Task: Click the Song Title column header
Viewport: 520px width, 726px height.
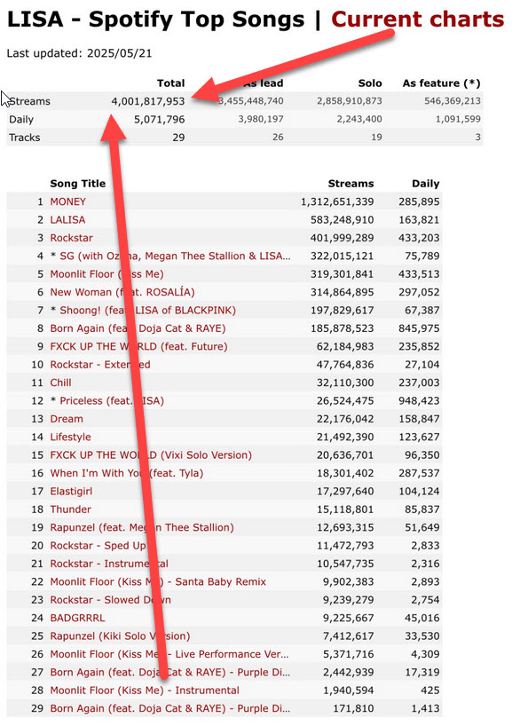Action: click(78, 184)
